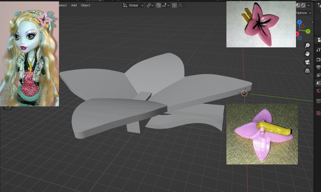Open the Global transform orientation dropdown
321x192 pixels.
click(x=133, y=5)
